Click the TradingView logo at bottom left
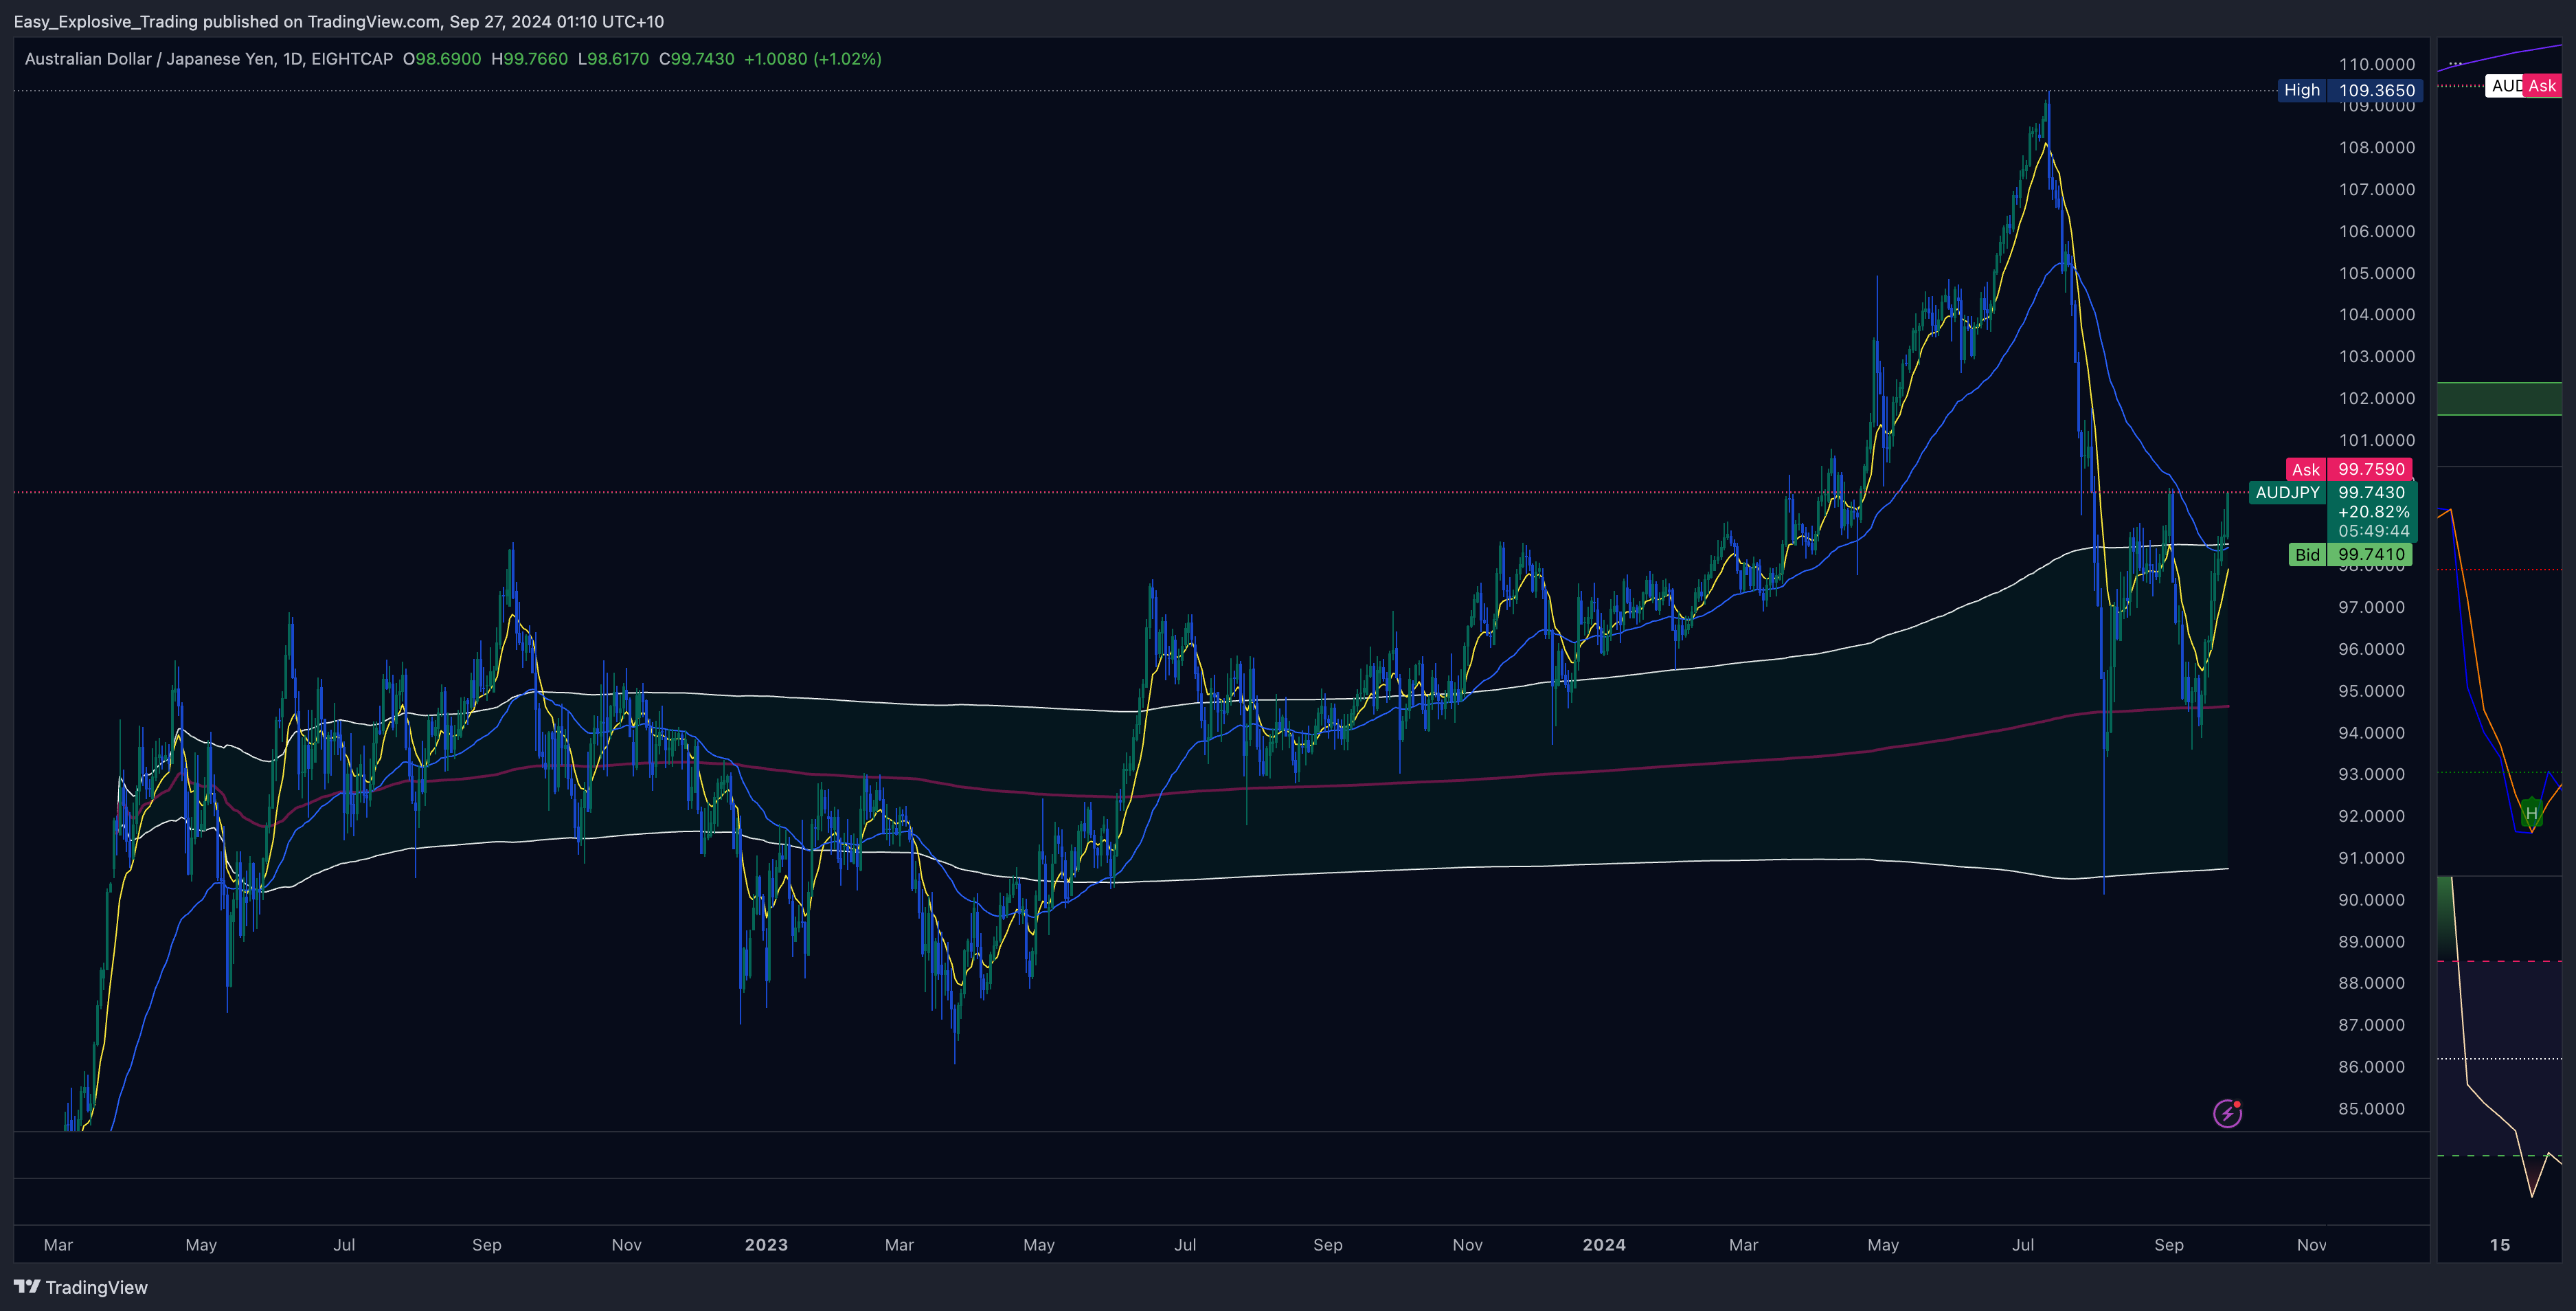This screenshot has width=2576, height=1311. coord(81,1287)
